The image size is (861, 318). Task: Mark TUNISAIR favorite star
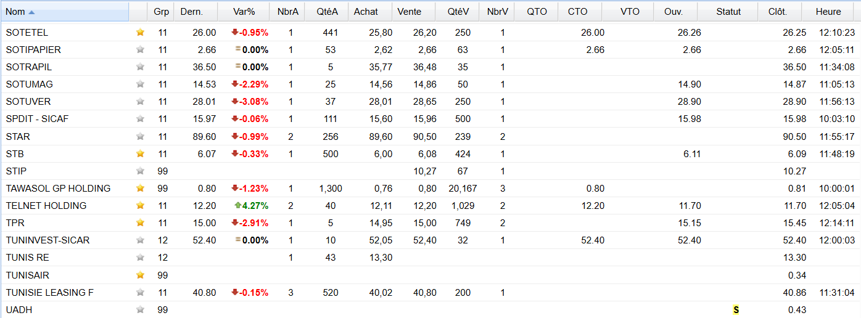(x=140, y=275)
